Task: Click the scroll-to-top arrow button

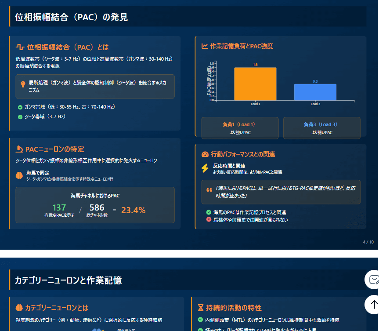Action: (373, 305)
